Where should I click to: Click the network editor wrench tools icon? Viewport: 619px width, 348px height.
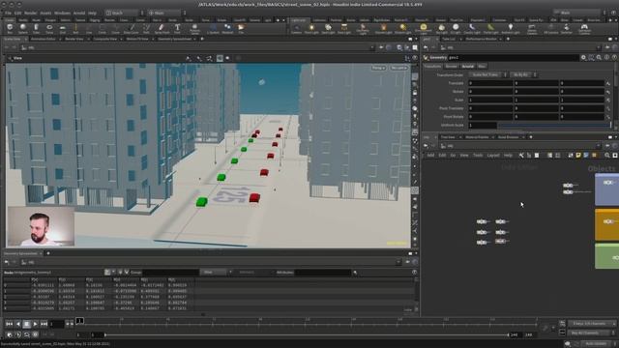(x=521, y=156)
